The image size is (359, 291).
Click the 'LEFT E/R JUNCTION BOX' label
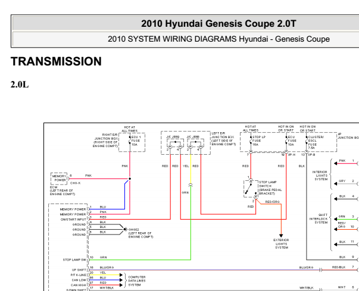coord(223,139)
